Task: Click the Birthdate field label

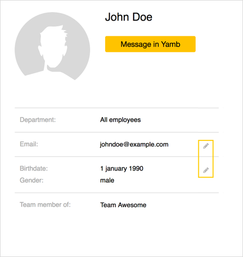Action: (x=34, y=168)
